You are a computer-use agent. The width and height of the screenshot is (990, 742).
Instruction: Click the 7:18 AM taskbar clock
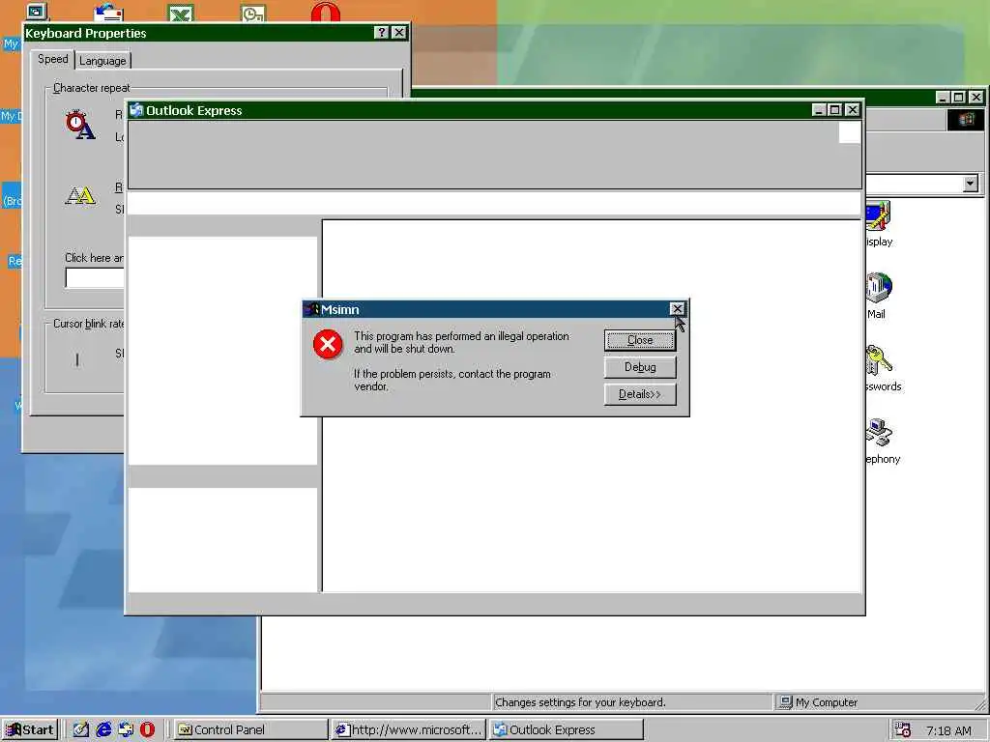pyautogui.click(x=948, y=730)
